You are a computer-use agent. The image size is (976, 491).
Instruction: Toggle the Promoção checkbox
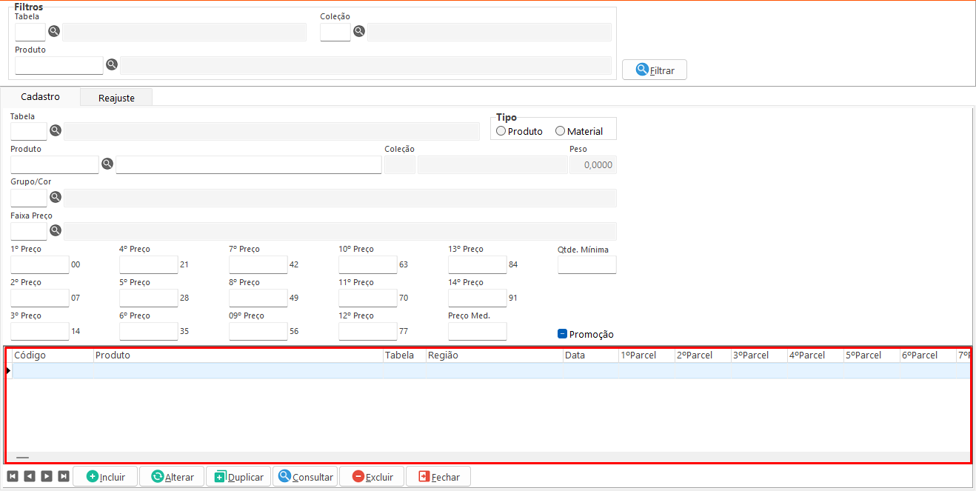[x=562, y=334]
